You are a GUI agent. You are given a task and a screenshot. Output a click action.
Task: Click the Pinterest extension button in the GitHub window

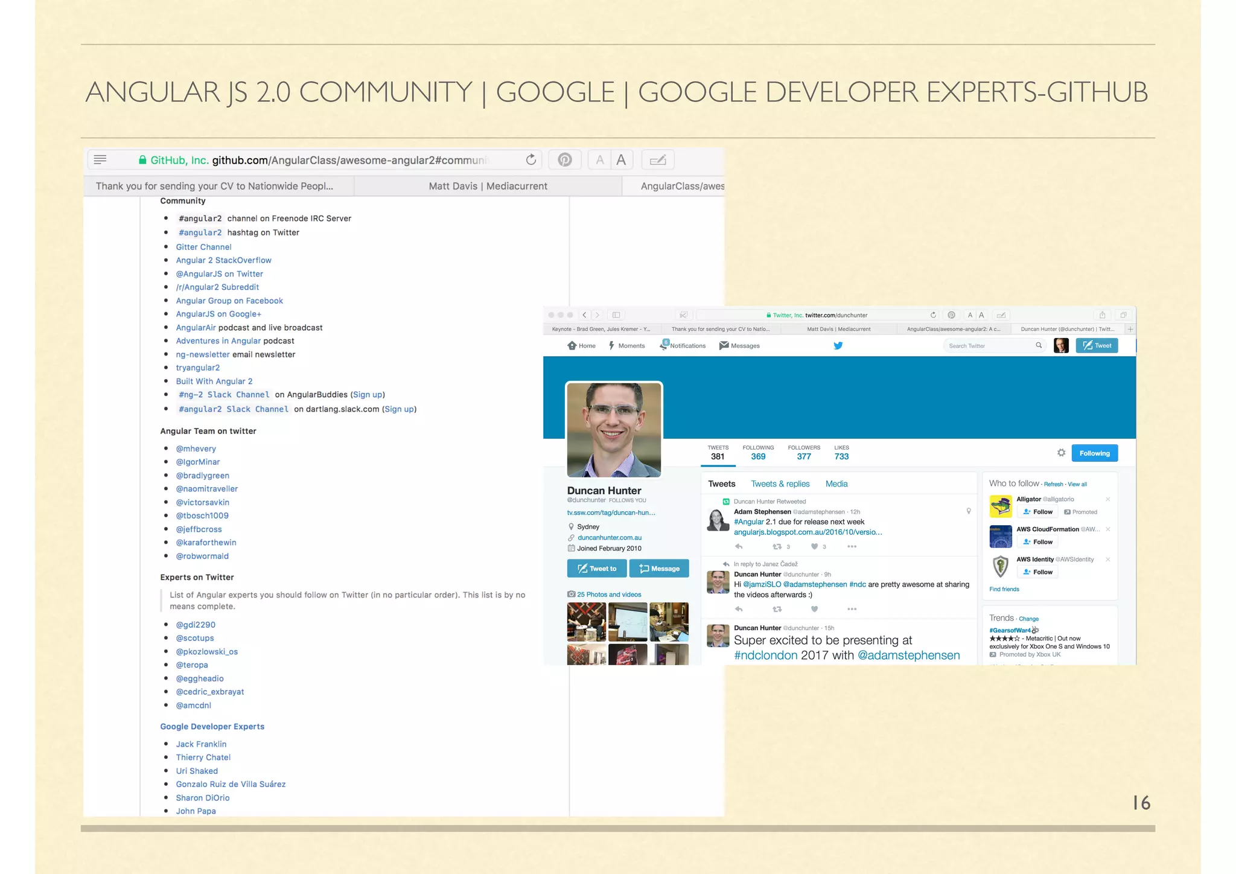(x=565, y=160)
